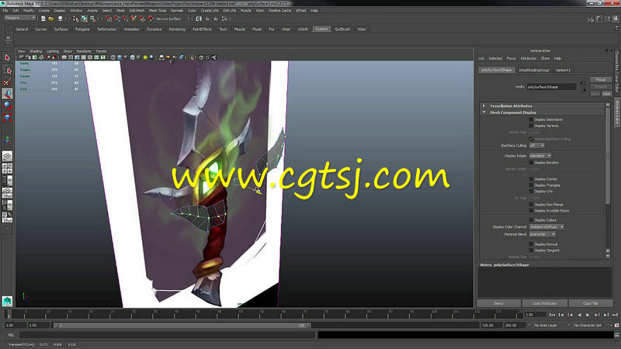Click the New Scene icon

pyautogui.click(x=43, y=19)
